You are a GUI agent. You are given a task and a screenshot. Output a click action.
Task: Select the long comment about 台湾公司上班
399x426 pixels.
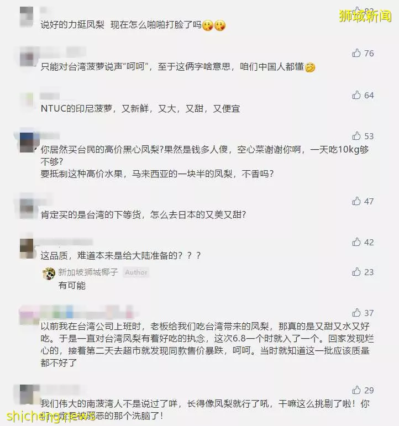pos(207,344)
